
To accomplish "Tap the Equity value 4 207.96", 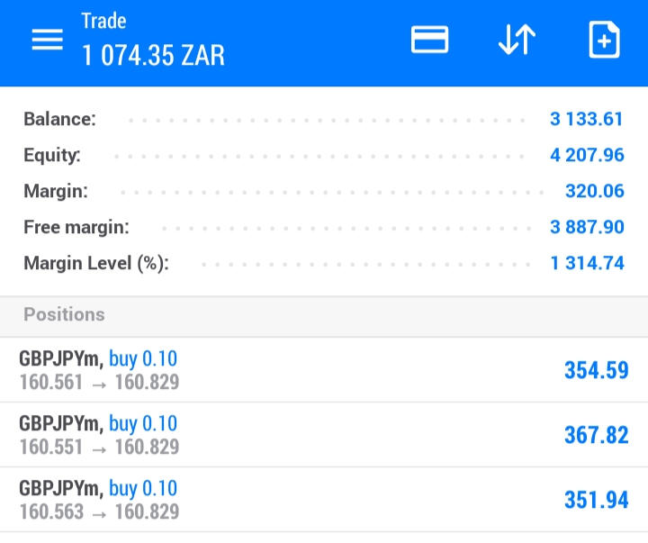I will (x=587, y=155).
